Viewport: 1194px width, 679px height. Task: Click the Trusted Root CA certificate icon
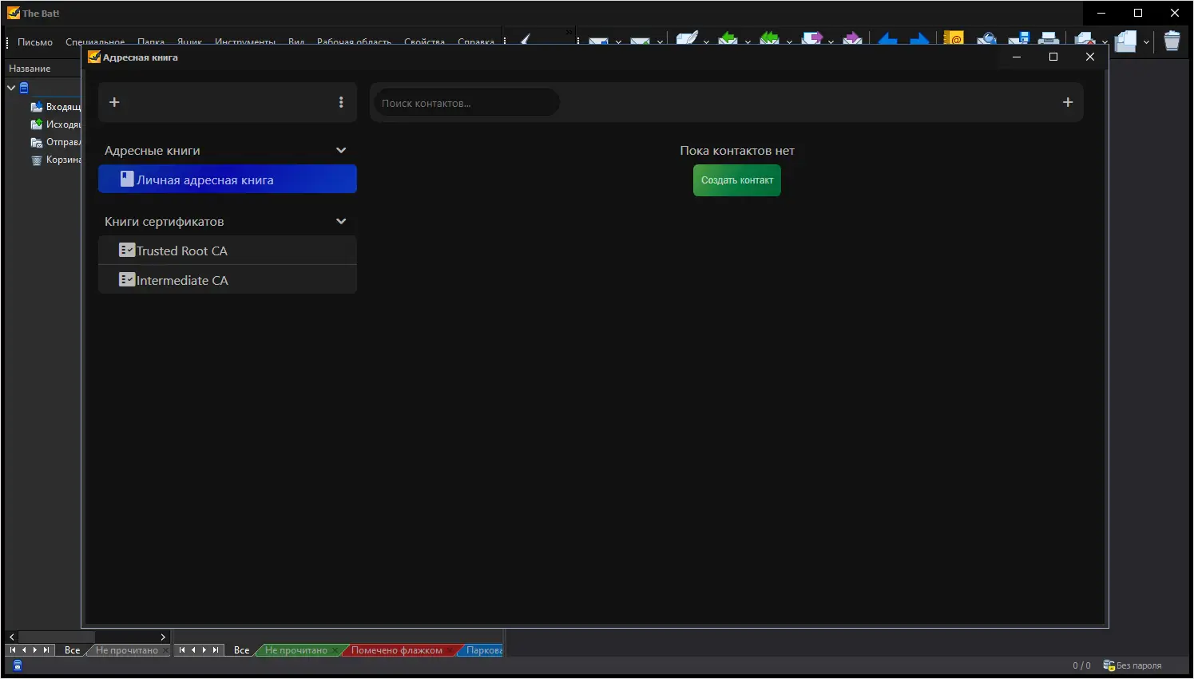(x=126, y=251)
